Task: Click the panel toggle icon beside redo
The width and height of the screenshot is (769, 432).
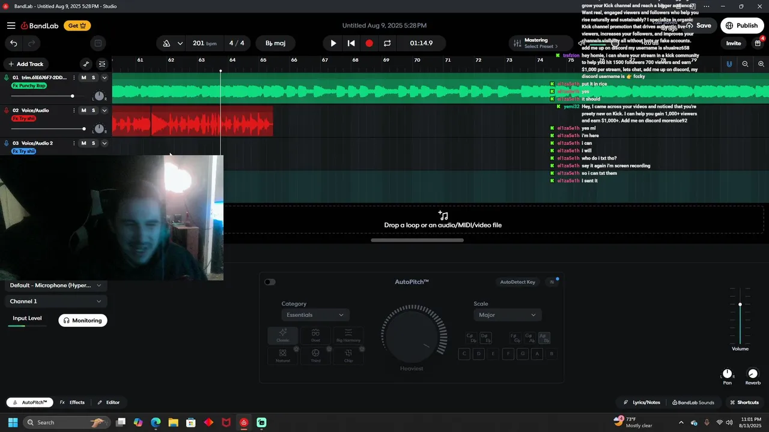Action: (x=97, y=43)
